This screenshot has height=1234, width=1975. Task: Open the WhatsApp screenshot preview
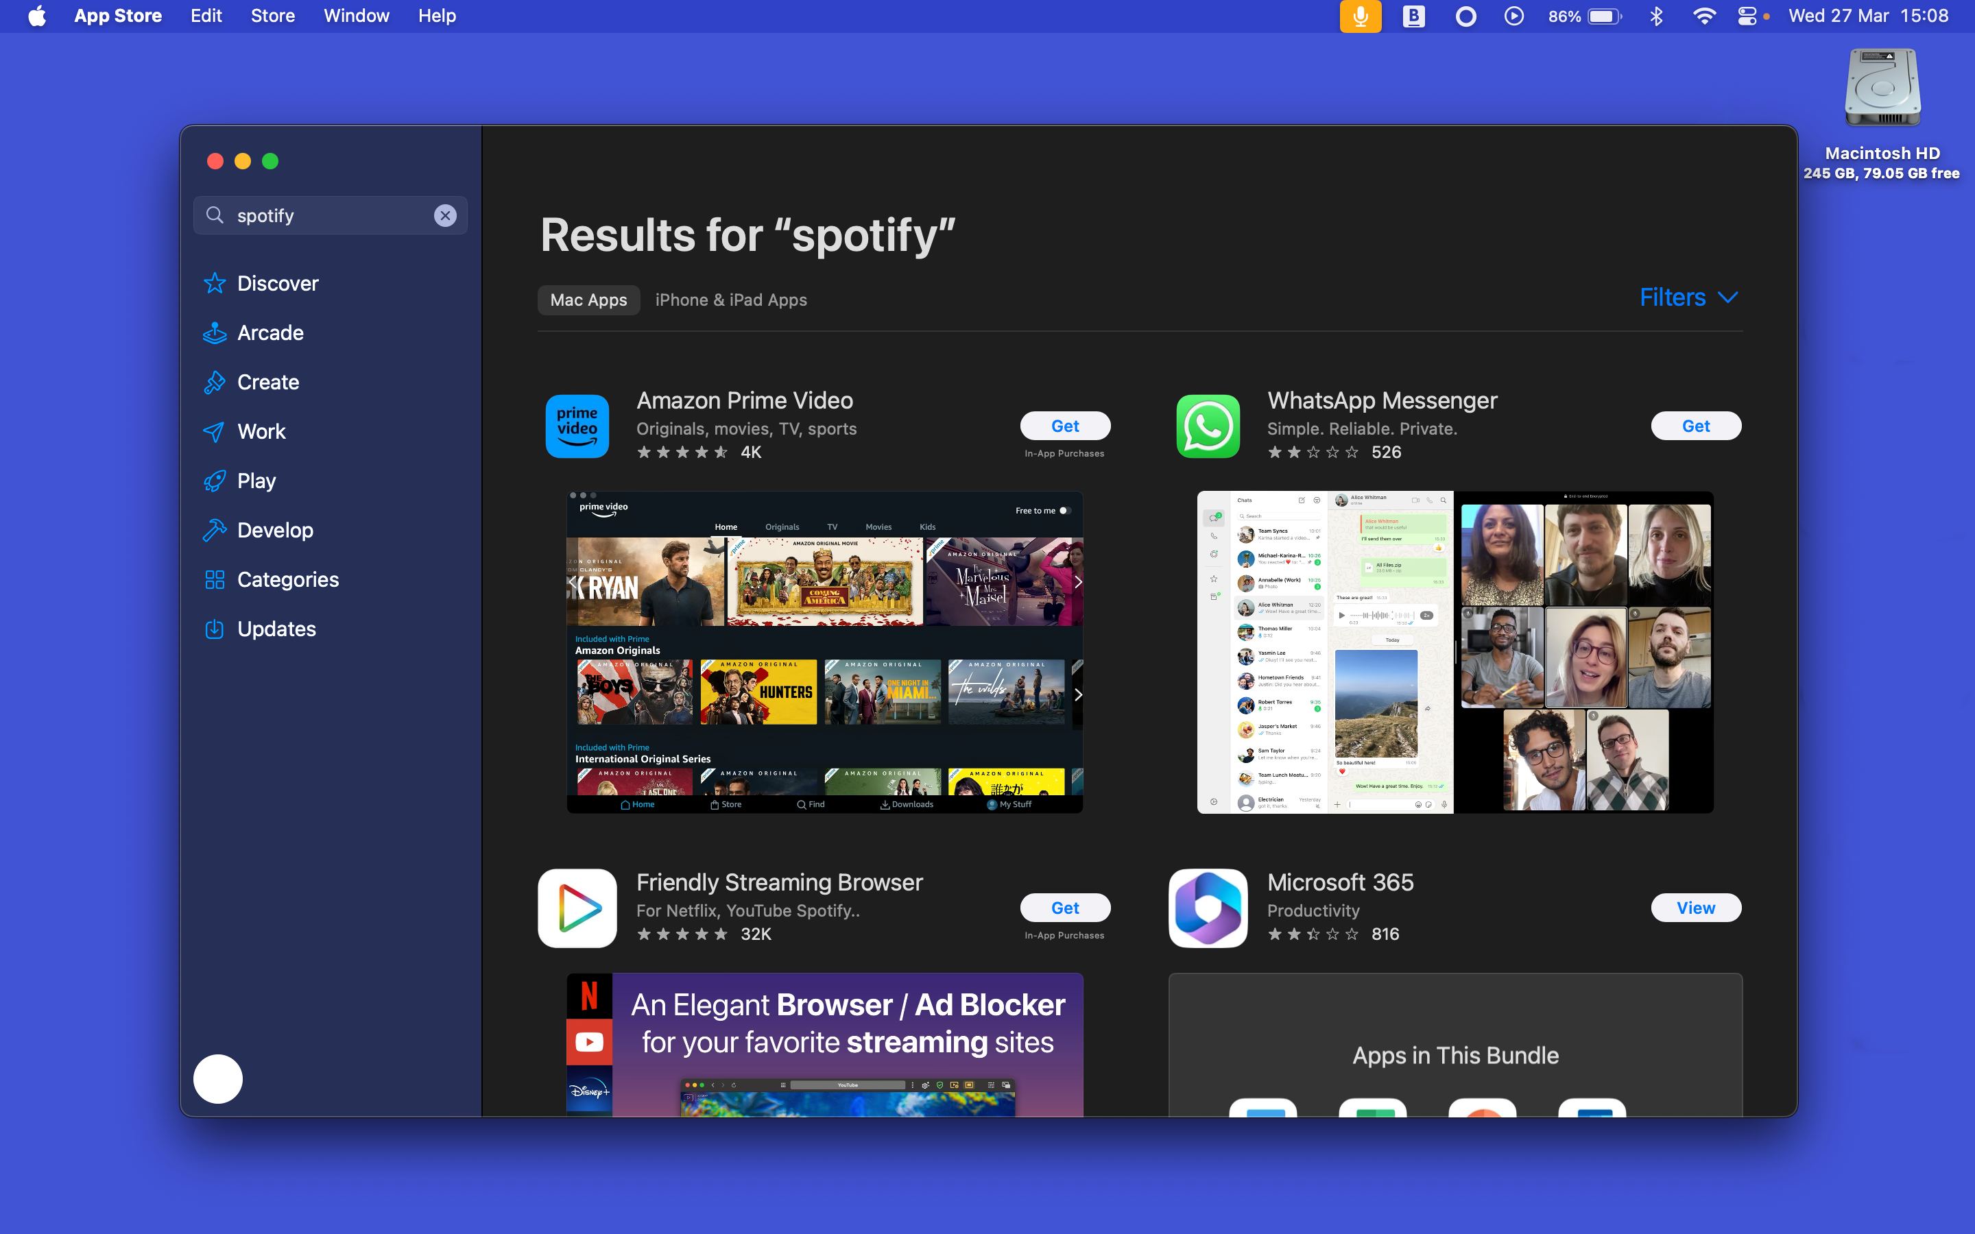pyautogui.click(x=1455, y=651)
